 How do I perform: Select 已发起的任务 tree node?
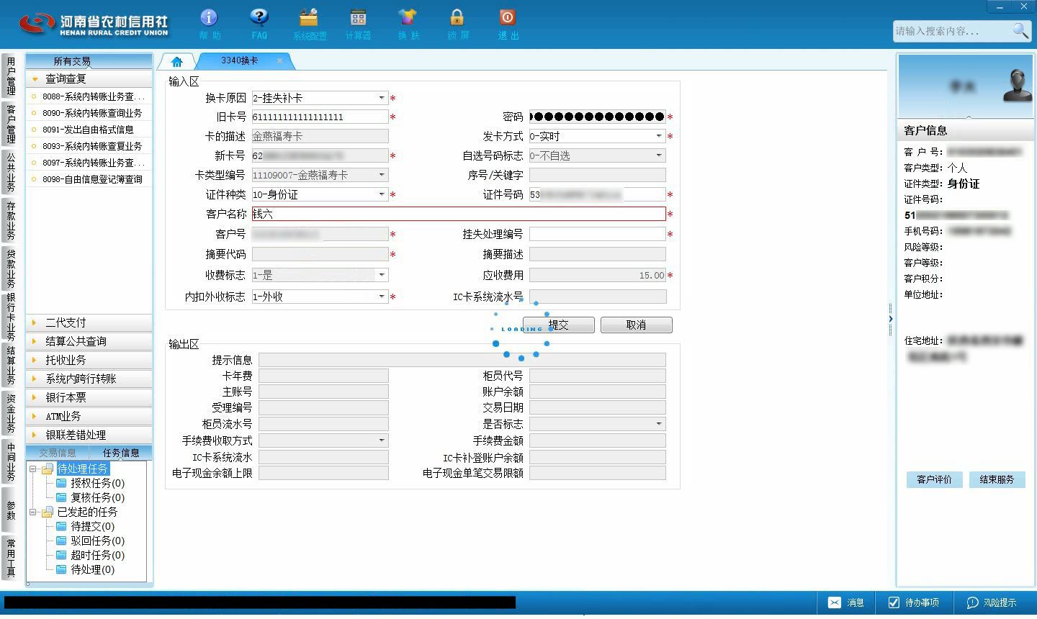tap(87, 512)
